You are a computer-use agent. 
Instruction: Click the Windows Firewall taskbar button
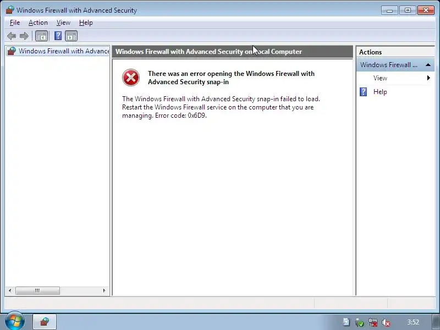coord(45,322)
